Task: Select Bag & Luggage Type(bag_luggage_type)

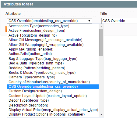Action: coord(53,59)
